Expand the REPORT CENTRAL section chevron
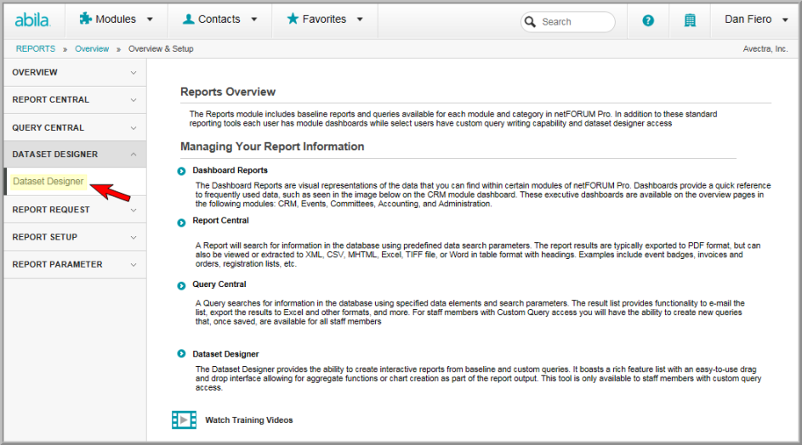 pyautogui.click(x=134, y=100)
